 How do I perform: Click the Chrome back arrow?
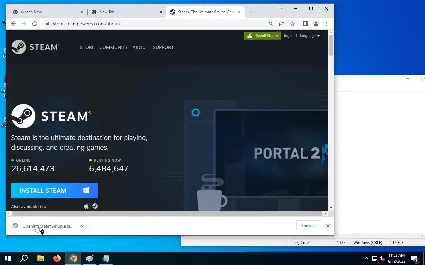coord(13,24)
